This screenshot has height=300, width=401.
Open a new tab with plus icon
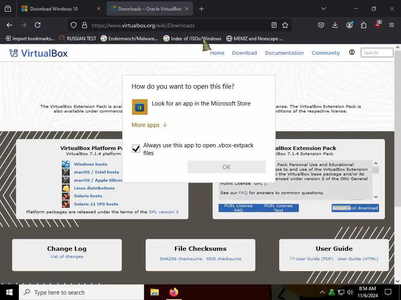pyautogui.click(x=201, y=9)
